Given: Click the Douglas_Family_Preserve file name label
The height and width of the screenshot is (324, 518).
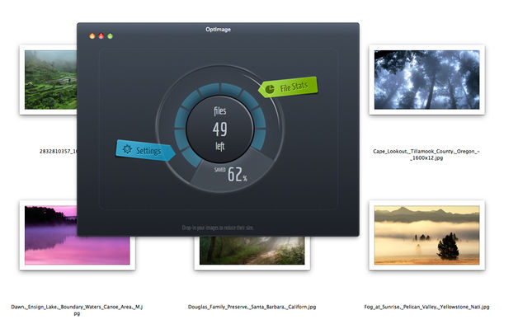Looking at the screenshot, I should tap(252, 307).
